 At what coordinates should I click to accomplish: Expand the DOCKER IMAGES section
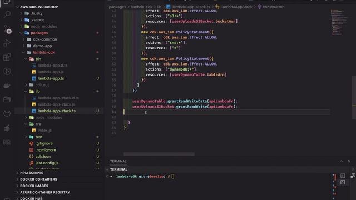click(x=17, y=186)
